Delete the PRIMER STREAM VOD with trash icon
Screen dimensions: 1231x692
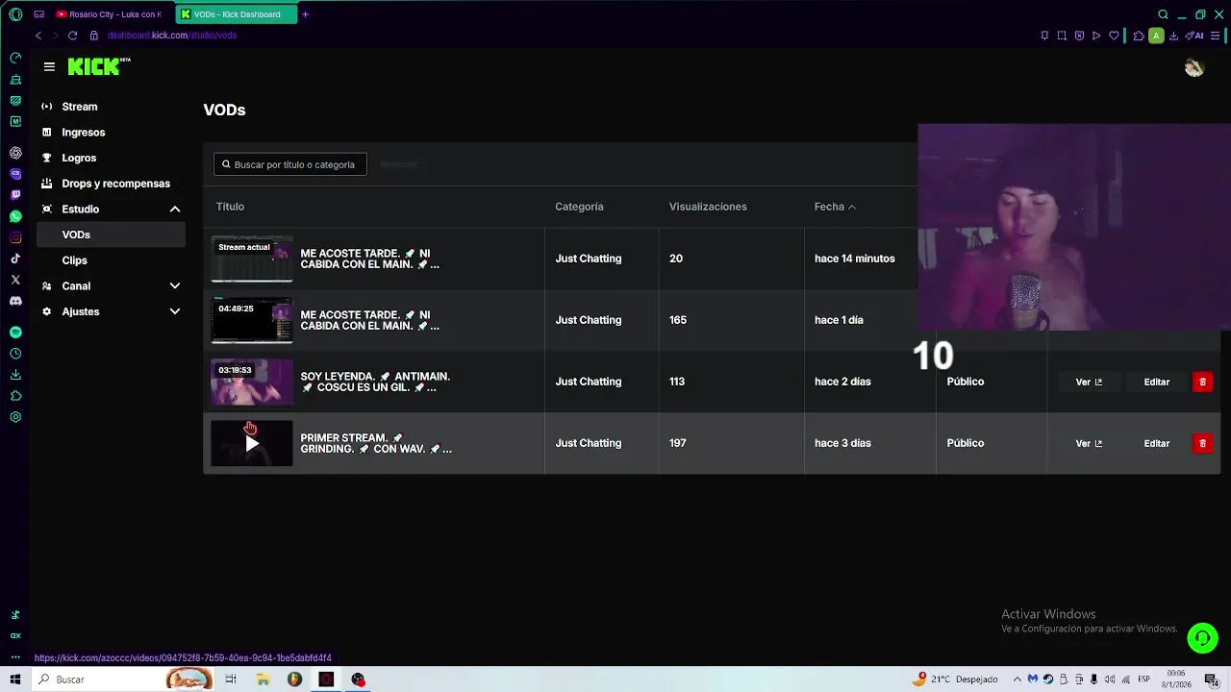(x=1202, y=443)
